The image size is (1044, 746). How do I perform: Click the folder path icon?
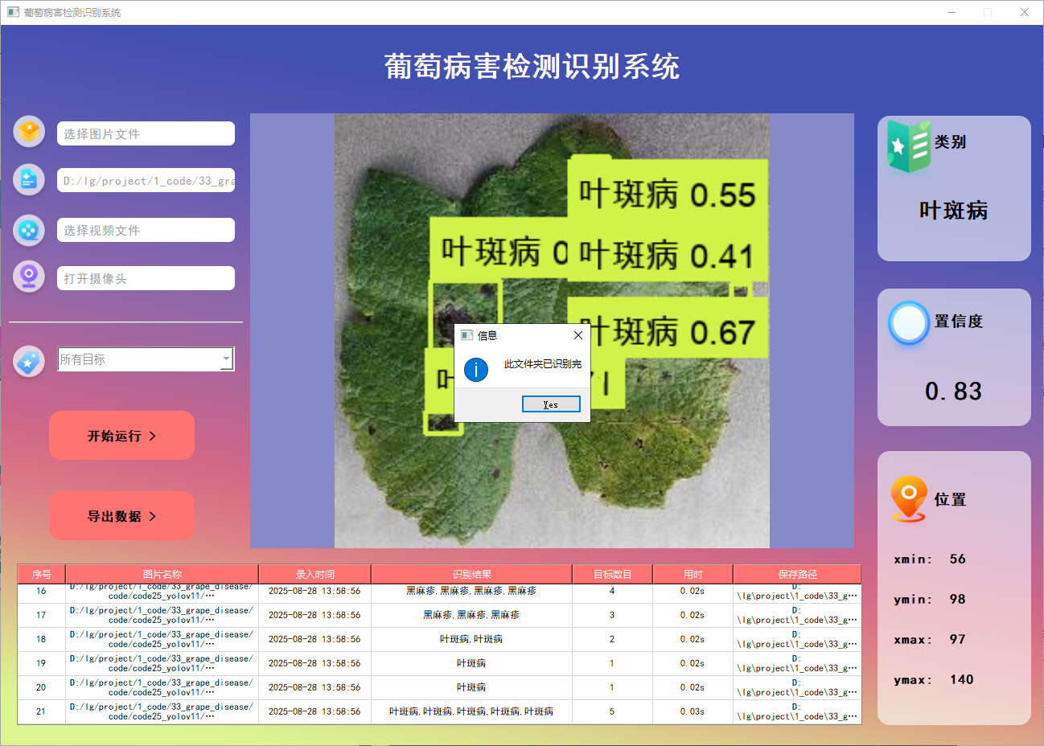30,179
